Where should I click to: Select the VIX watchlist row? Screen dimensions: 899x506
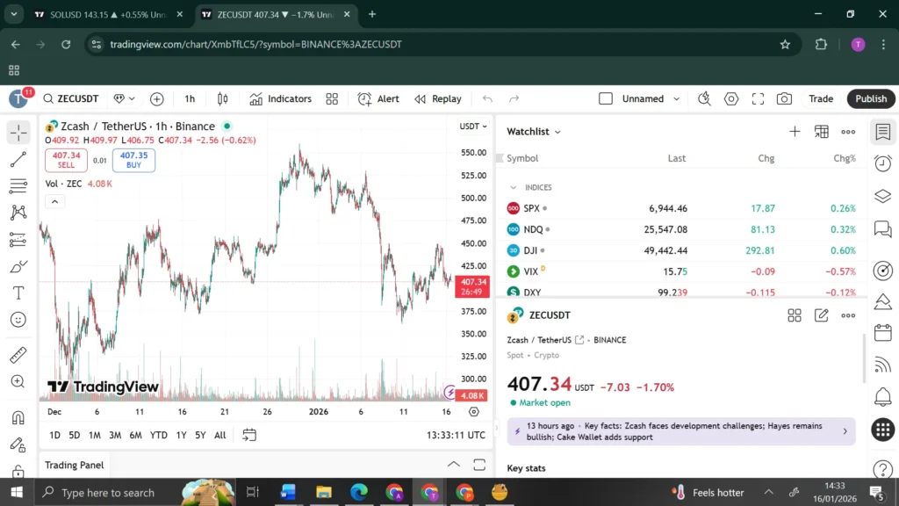[x=681, y=271]
